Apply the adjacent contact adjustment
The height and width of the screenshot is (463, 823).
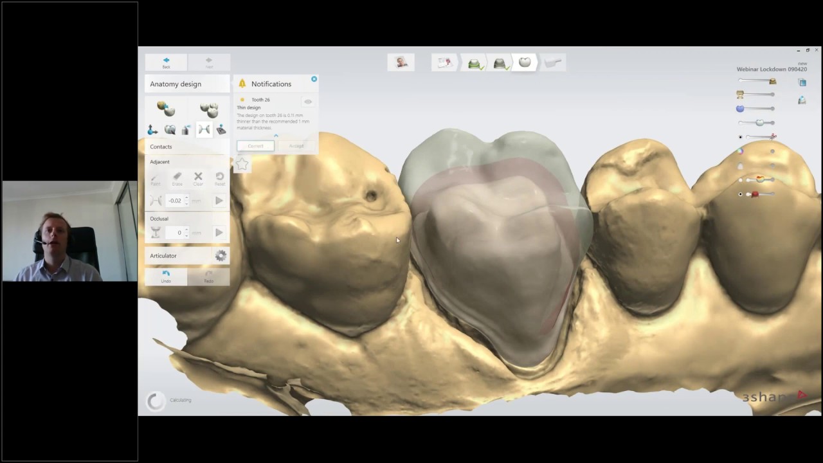(x=219, y=201)
